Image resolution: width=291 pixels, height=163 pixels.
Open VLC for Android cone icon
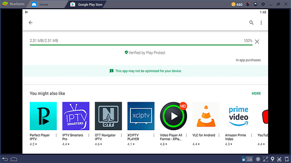[206, 116]
